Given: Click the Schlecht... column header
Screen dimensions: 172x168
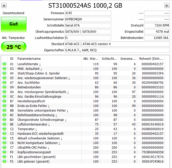Looking at the screenshot, I should point(109,59).
